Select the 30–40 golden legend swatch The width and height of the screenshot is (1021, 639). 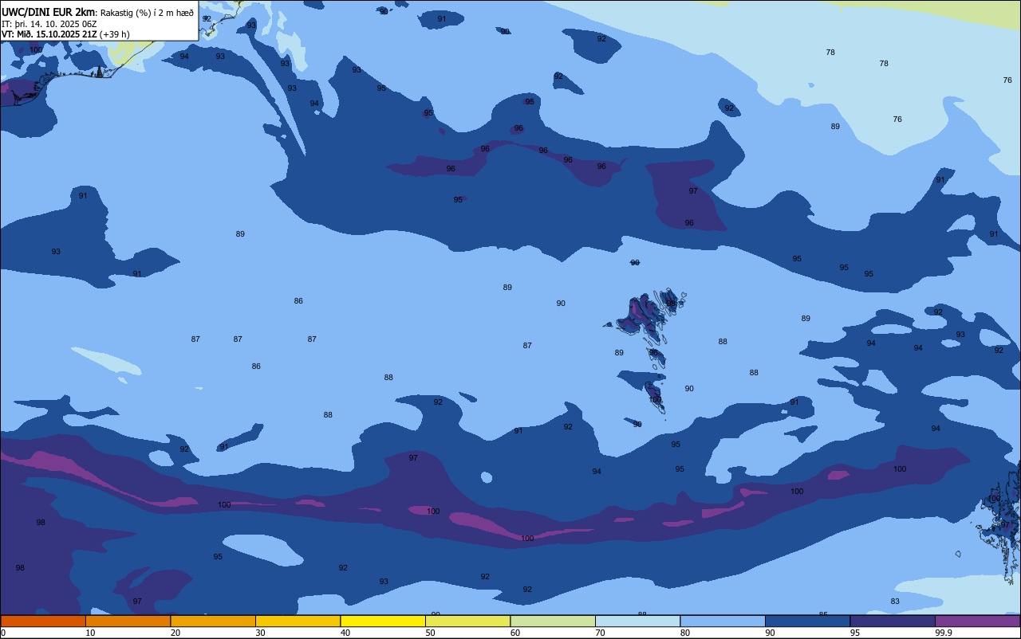pyautogui.click(x=298, y=621)
